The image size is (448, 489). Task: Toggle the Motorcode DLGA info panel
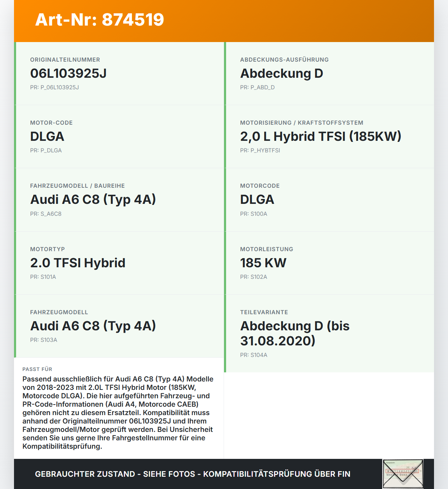329,200
